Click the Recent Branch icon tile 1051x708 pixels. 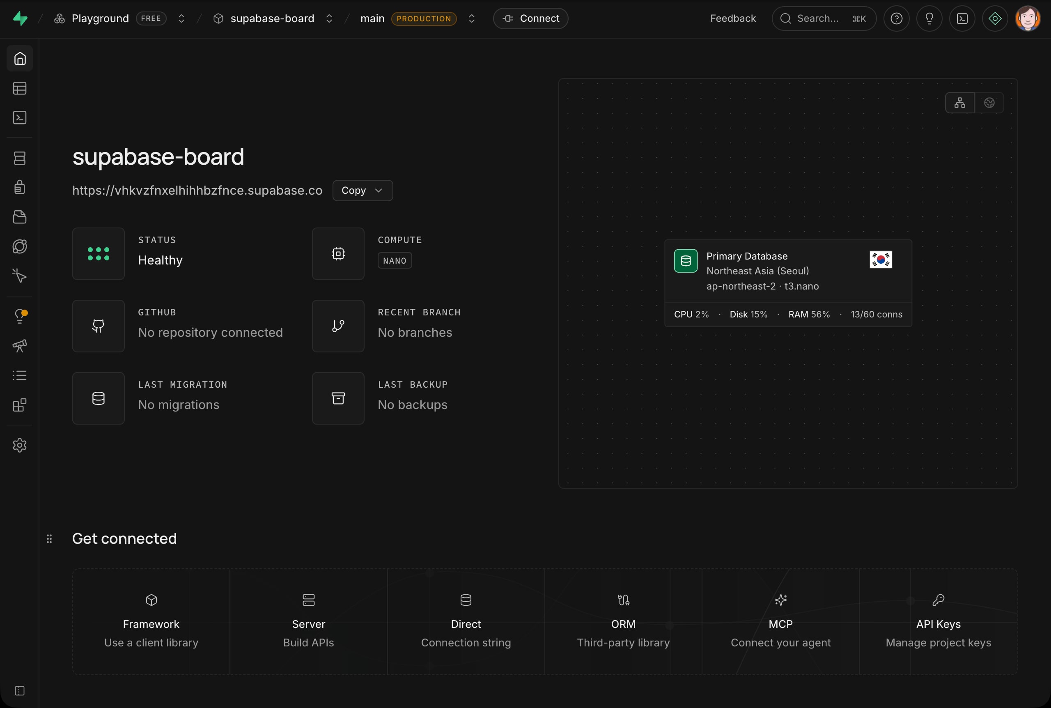pyautogui.click(x=338, y=326)
